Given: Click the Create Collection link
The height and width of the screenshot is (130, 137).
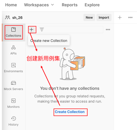Looking at the screenshot, I should (70, 112).
